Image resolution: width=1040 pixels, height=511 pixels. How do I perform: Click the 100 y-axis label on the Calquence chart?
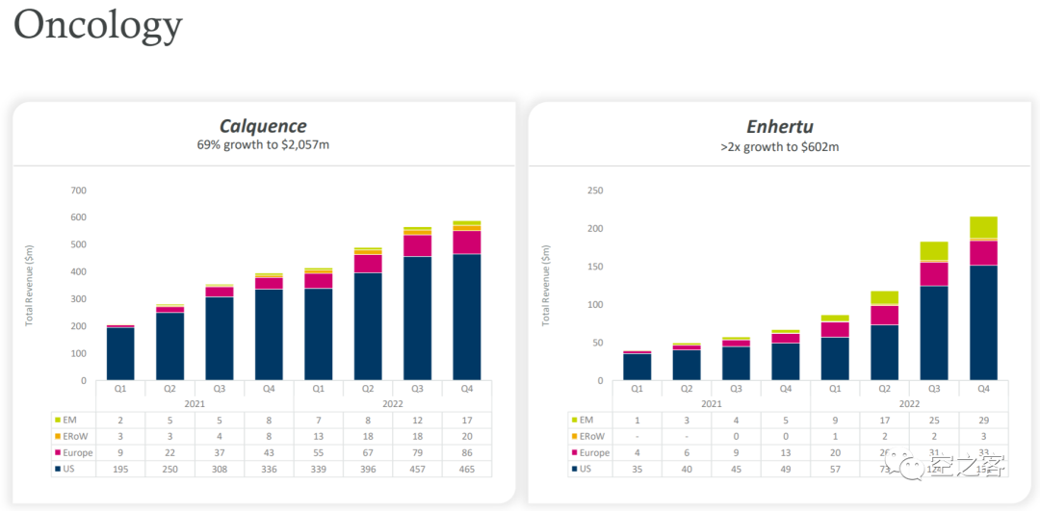[x=79, y=353]
